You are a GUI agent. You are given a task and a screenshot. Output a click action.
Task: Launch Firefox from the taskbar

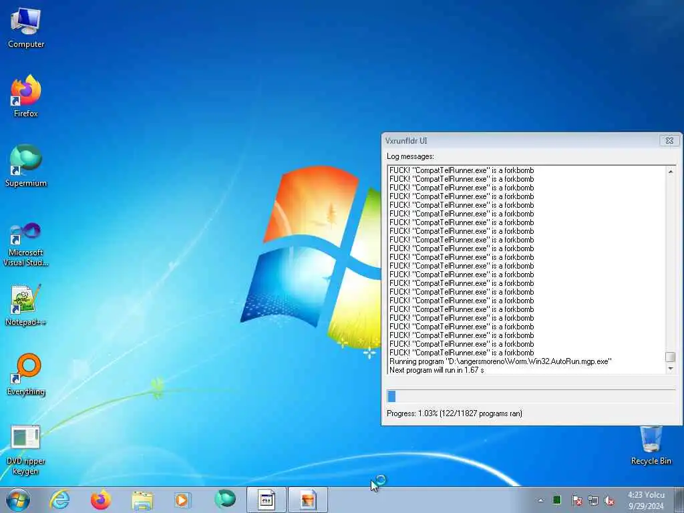[x=100, y=500]
